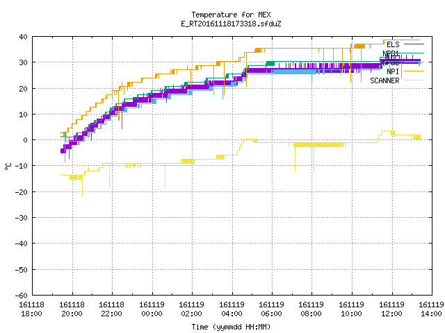Click the yellow SCANNER legend line sample
This screenshot has width=445, height=333.
click(414, 80)
